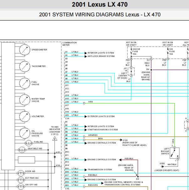Select the SEAT BELT IND lamp symbol
The image size is (189, 190).
tap(22, 150)
